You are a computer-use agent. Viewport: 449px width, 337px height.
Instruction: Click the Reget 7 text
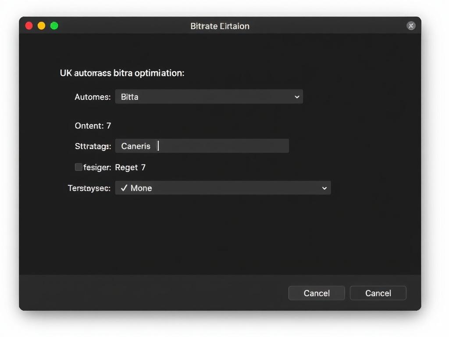click(130, 167)
